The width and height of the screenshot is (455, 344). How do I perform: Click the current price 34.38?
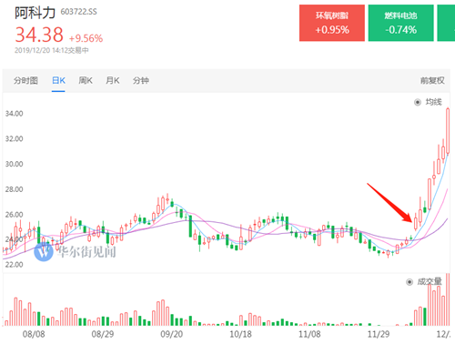(39, 35)
